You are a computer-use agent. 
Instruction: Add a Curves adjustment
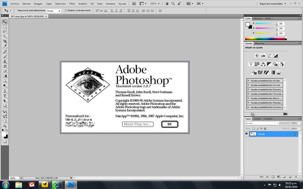click(x=269, y=56)
